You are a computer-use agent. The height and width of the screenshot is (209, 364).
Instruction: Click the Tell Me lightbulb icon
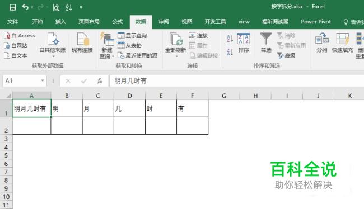tap(346, 22)
